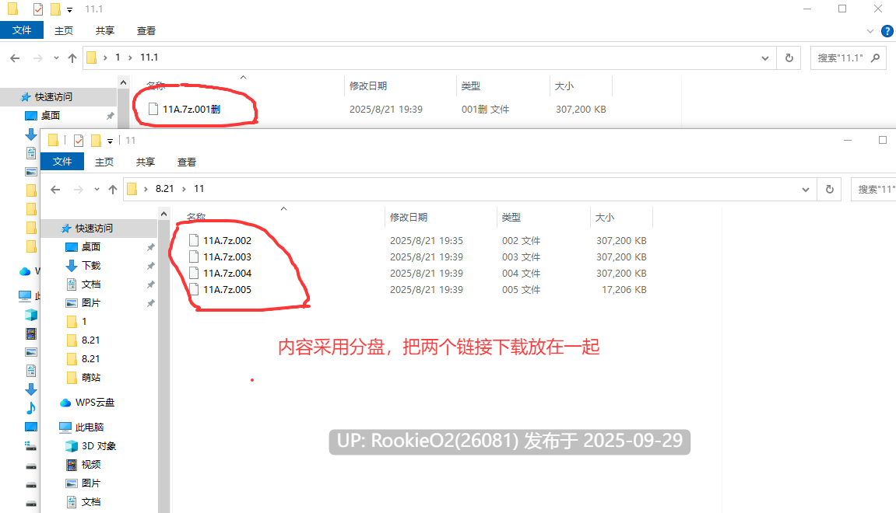
Task: Open the recent locations dropdown in the 11.1 window
Action: click(x=56, y=58)
